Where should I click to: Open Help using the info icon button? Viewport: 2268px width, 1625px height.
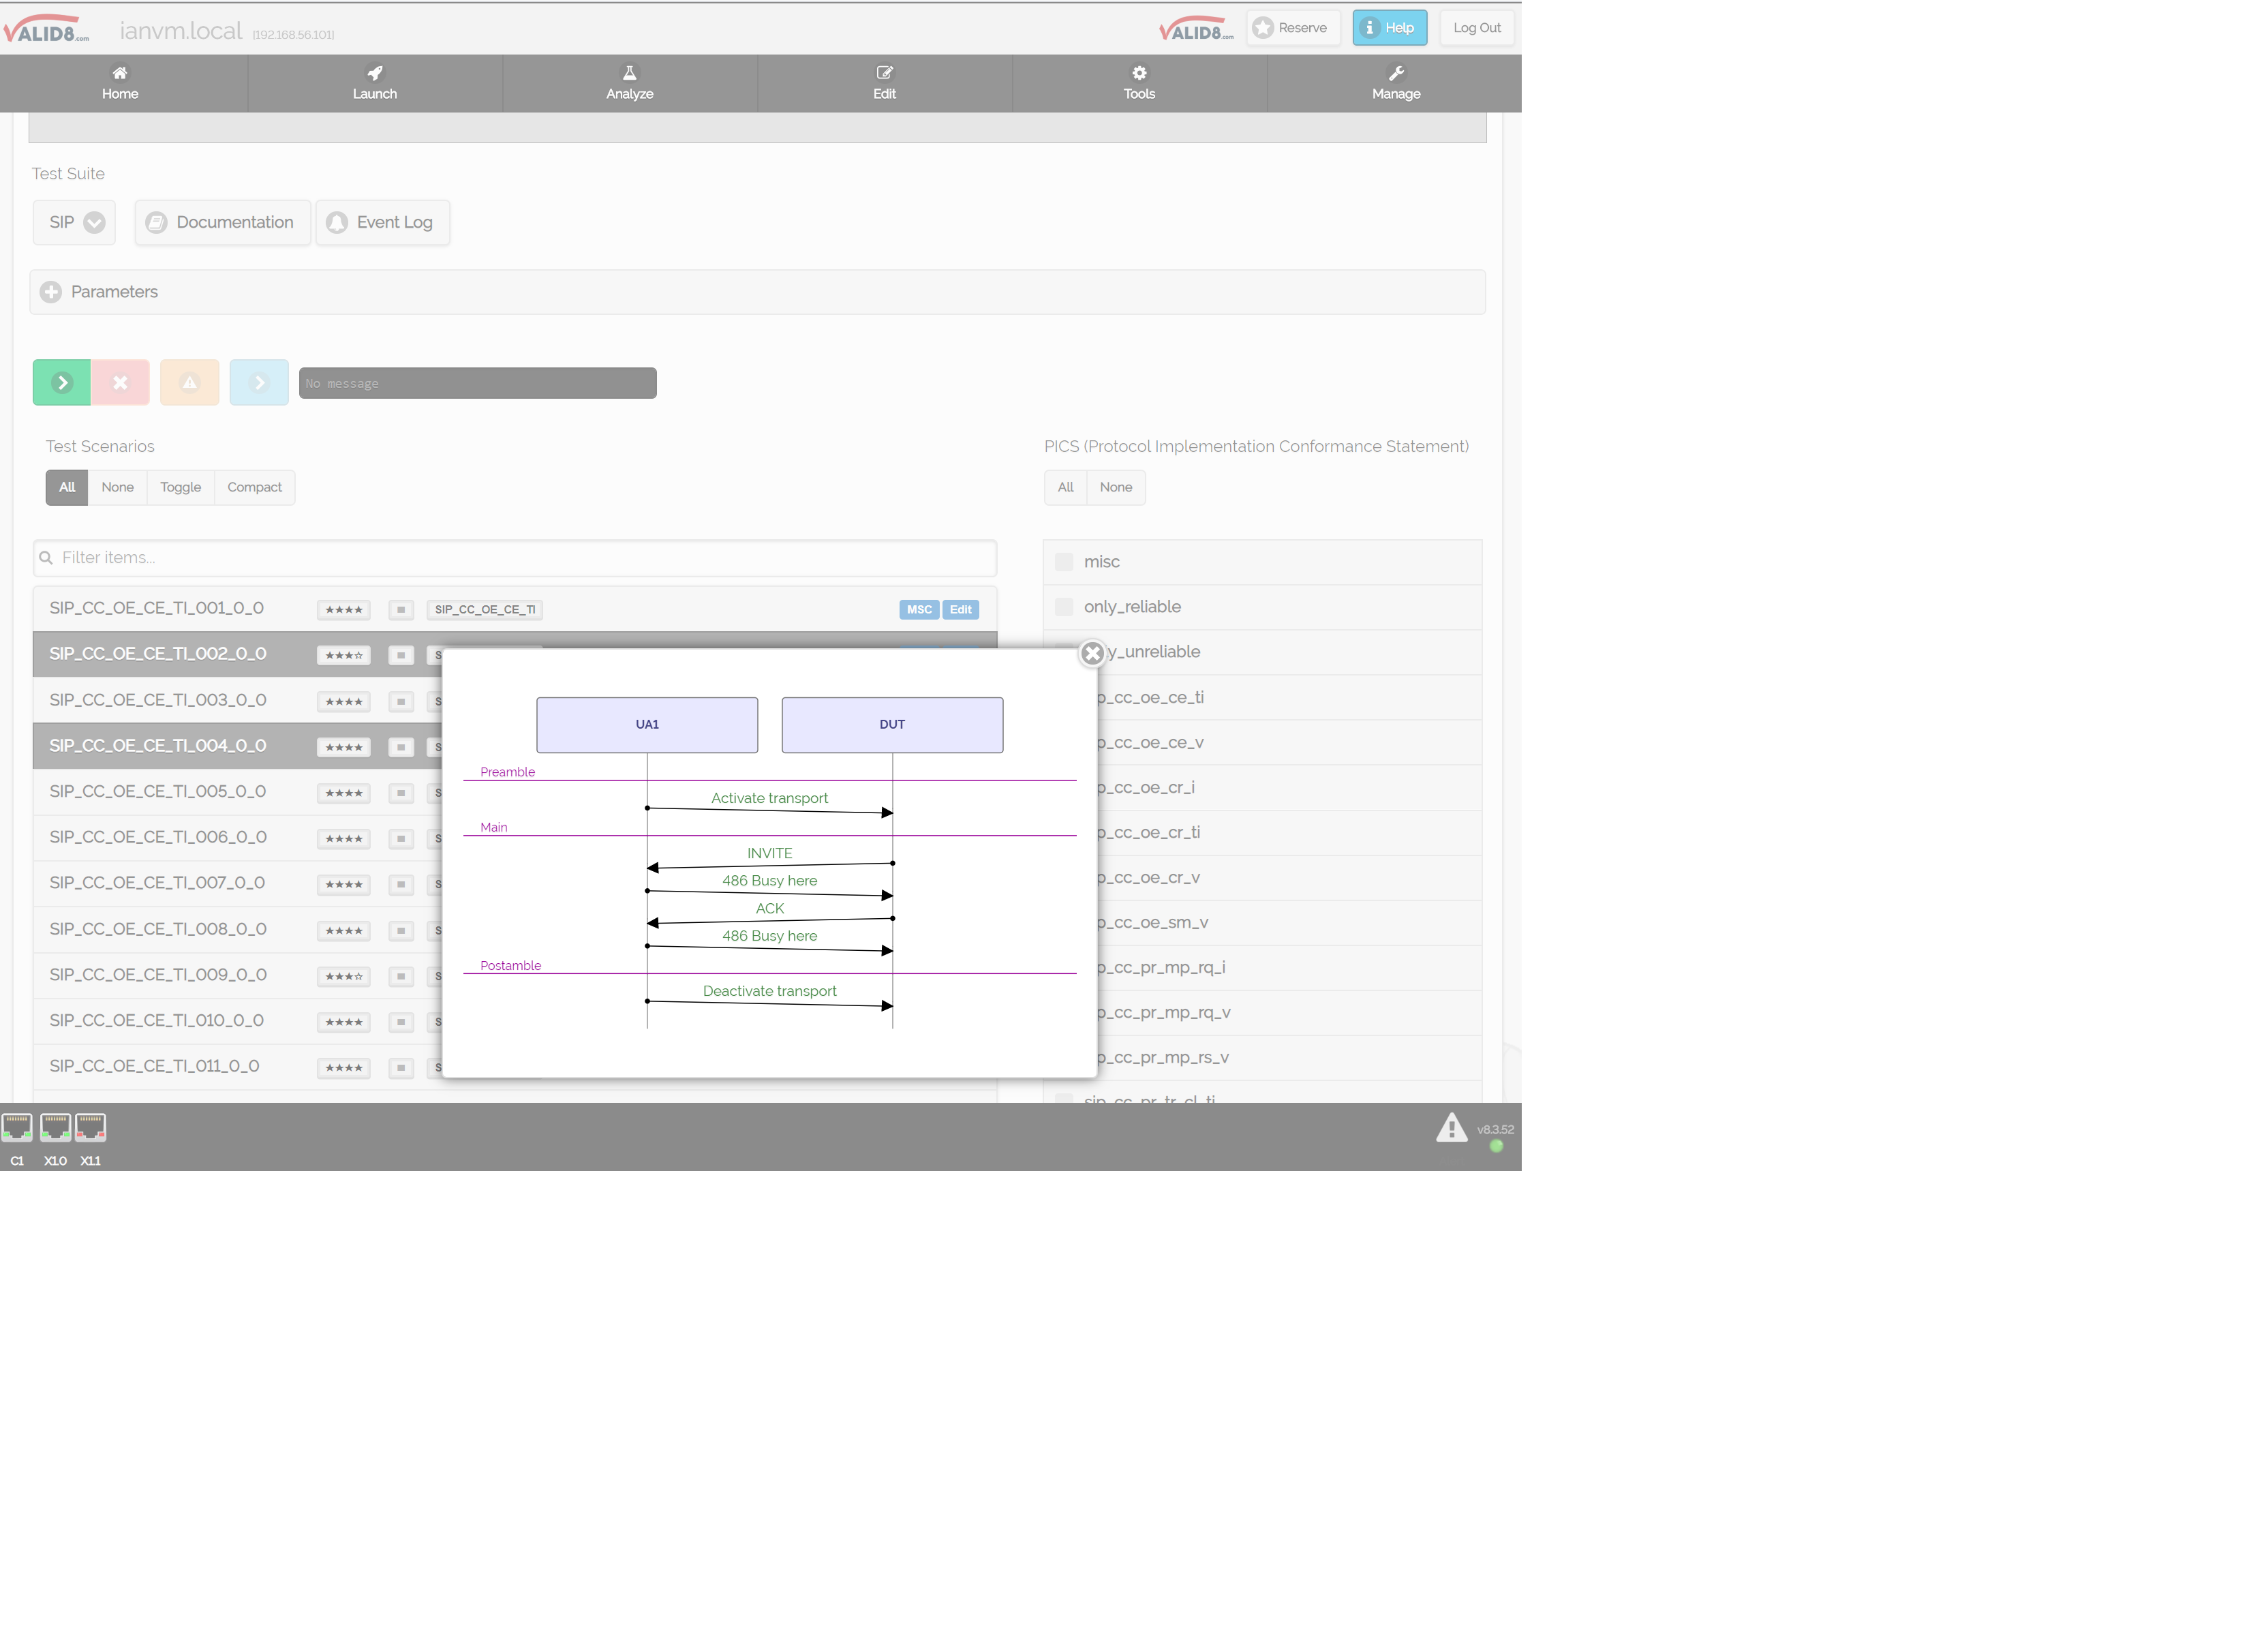(x=1389, y=27)
